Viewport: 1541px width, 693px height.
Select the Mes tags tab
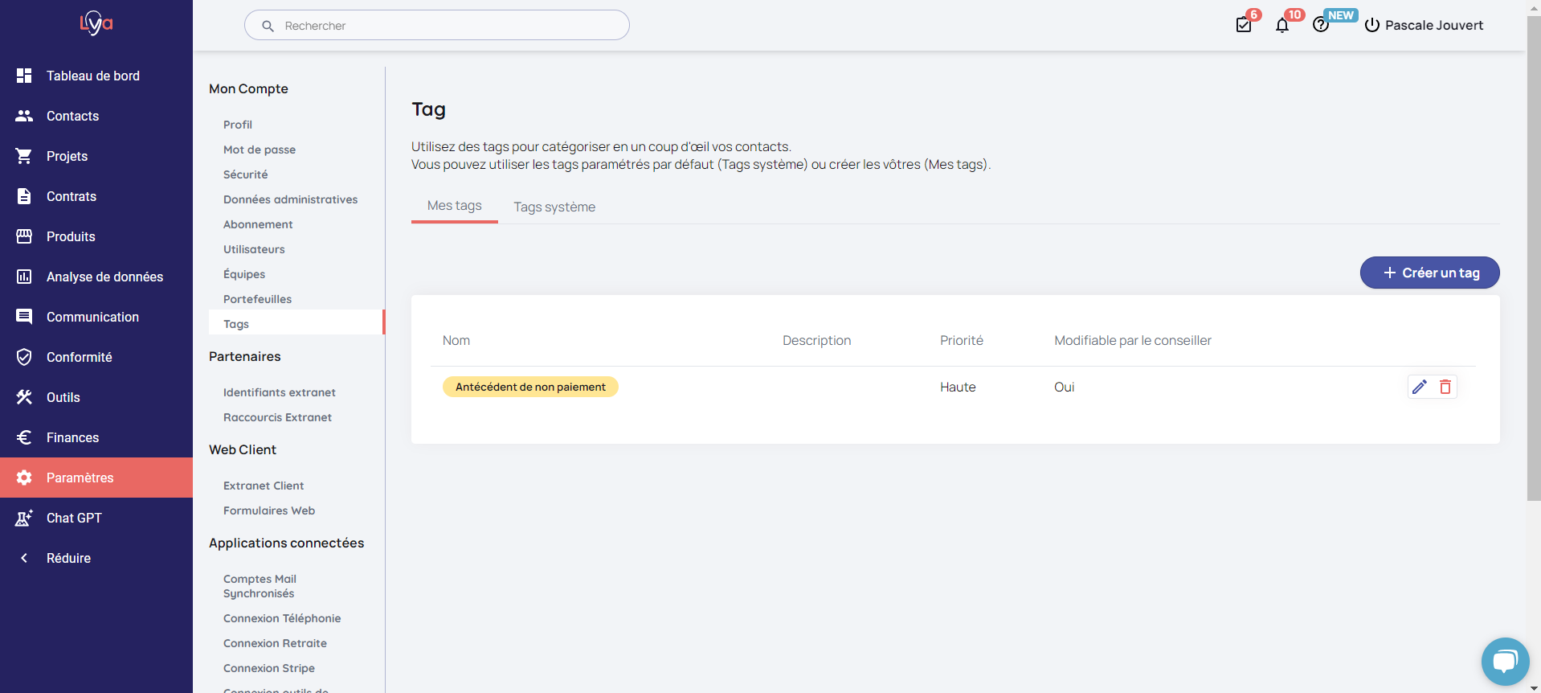tap(455, 206)
